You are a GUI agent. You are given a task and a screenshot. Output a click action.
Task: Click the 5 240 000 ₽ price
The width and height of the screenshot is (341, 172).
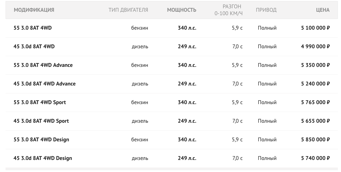pos(315,84)
